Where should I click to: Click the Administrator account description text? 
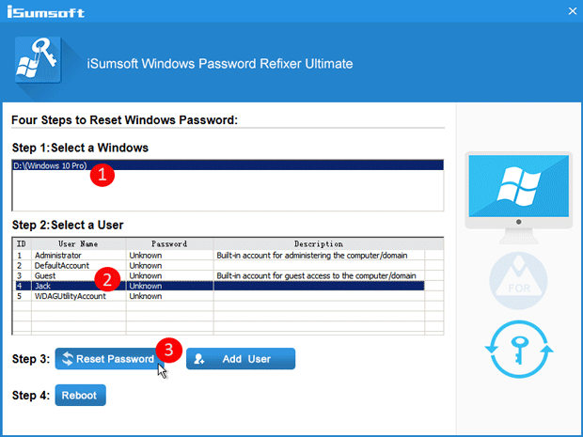tap(312, 256)
